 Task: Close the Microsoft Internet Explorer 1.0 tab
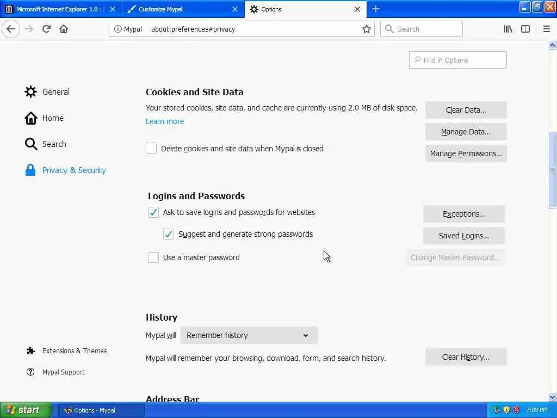[x=113, y=9]
